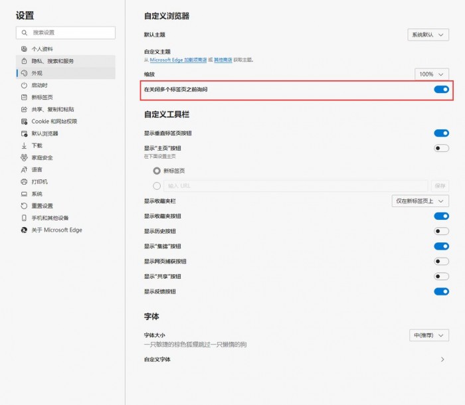Open 重置设置 page

pyautogui.click(x=66, y=206)
